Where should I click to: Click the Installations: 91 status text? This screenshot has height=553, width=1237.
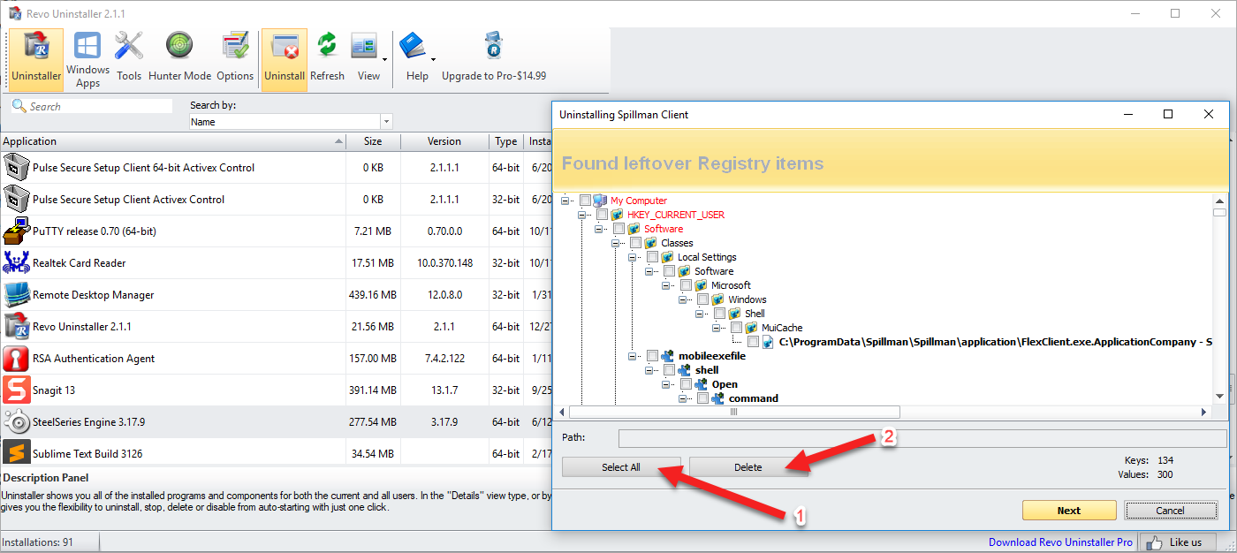37,542
